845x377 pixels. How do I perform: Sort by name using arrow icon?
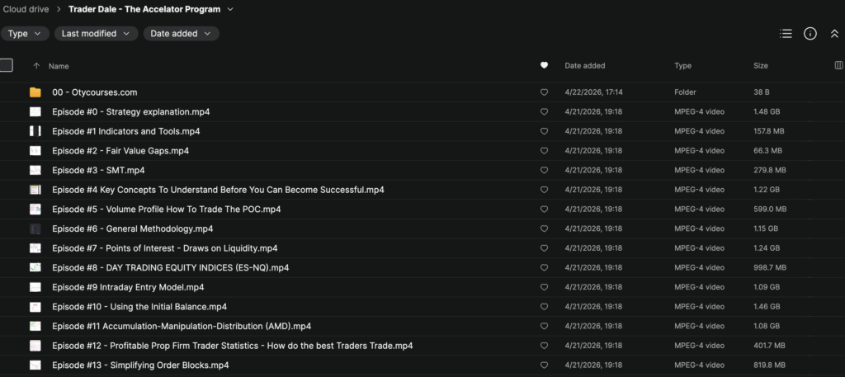point(36,66)
